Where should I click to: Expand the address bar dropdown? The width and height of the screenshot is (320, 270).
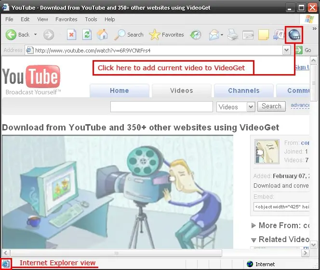[x=286, y=50]
